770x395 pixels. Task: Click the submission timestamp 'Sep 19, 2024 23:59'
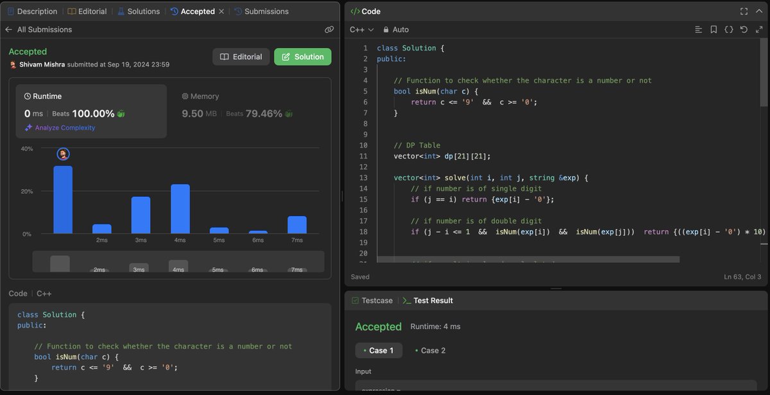(134, 65)
